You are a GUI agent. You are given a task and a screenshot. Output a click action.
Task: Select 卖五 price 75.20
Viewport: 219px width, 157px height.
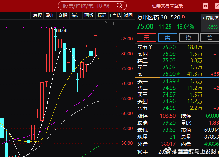click(169, 47)
